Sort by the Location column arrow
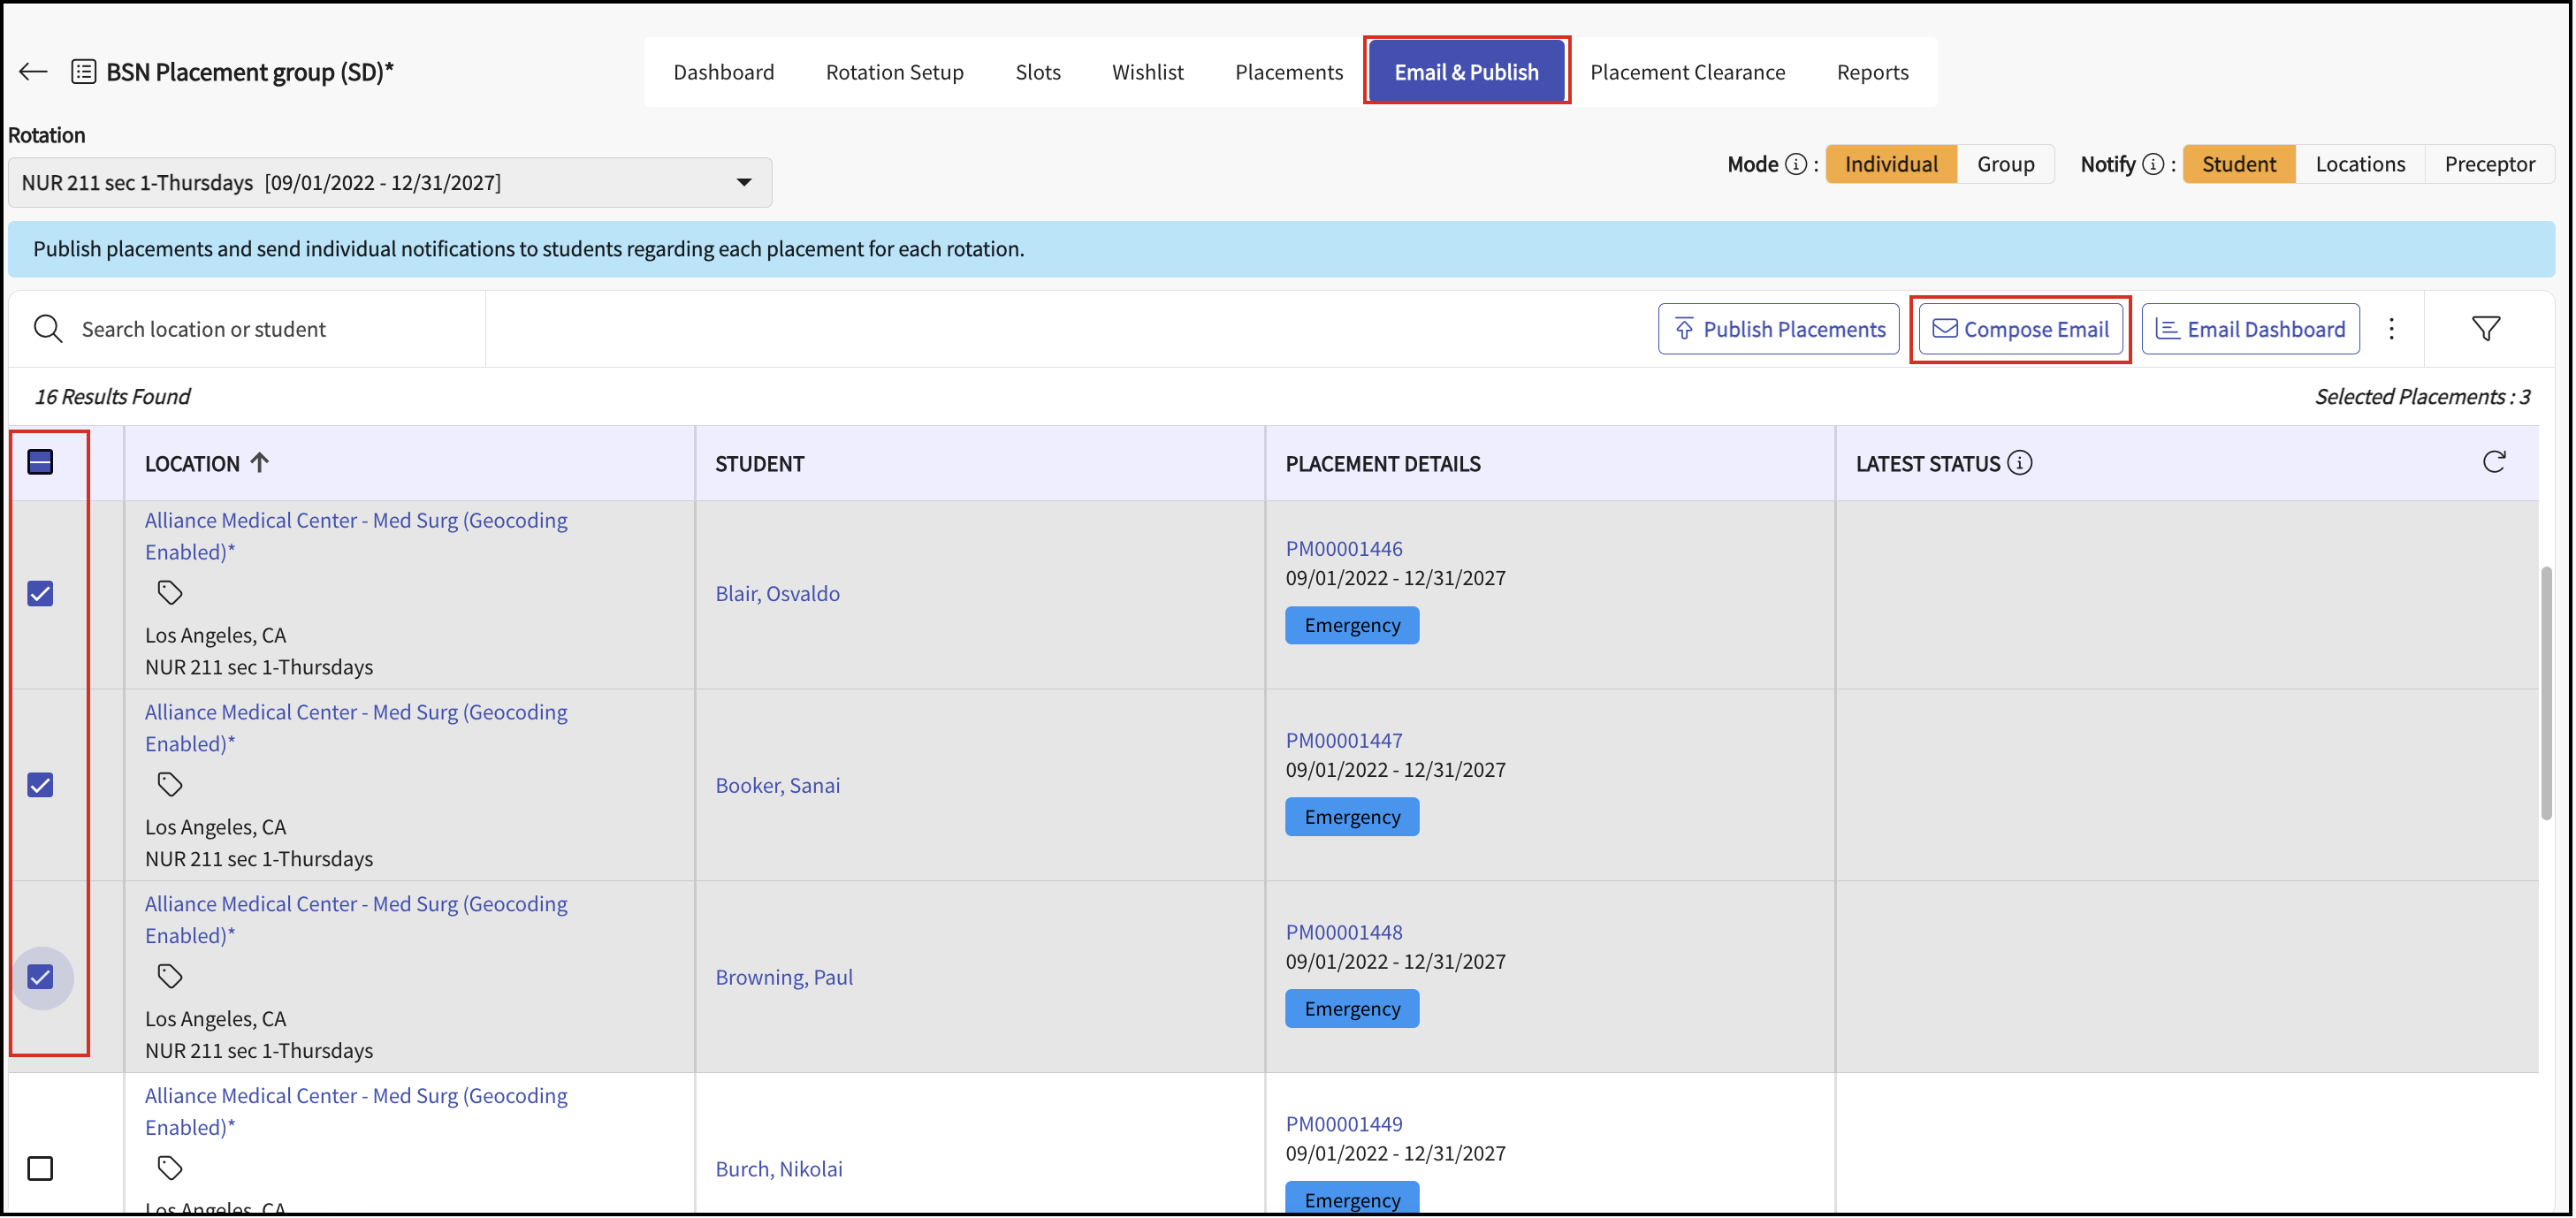The image size is (2576, 1218). pyautogui.click(x=260, y=463)
